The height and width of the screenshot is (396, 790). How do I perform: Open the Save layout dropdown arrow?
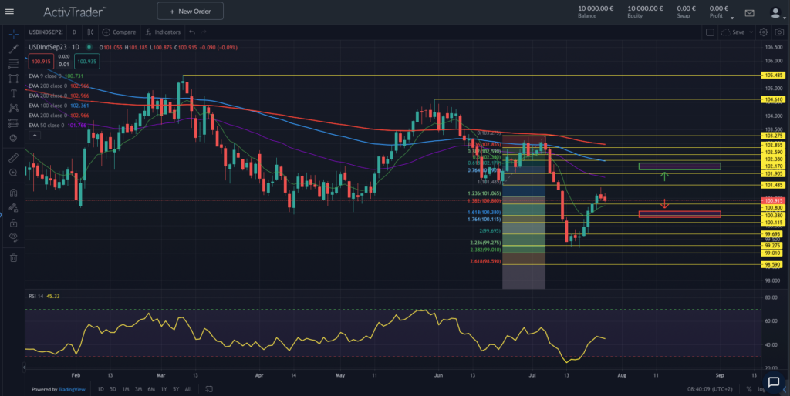point(751,32)
